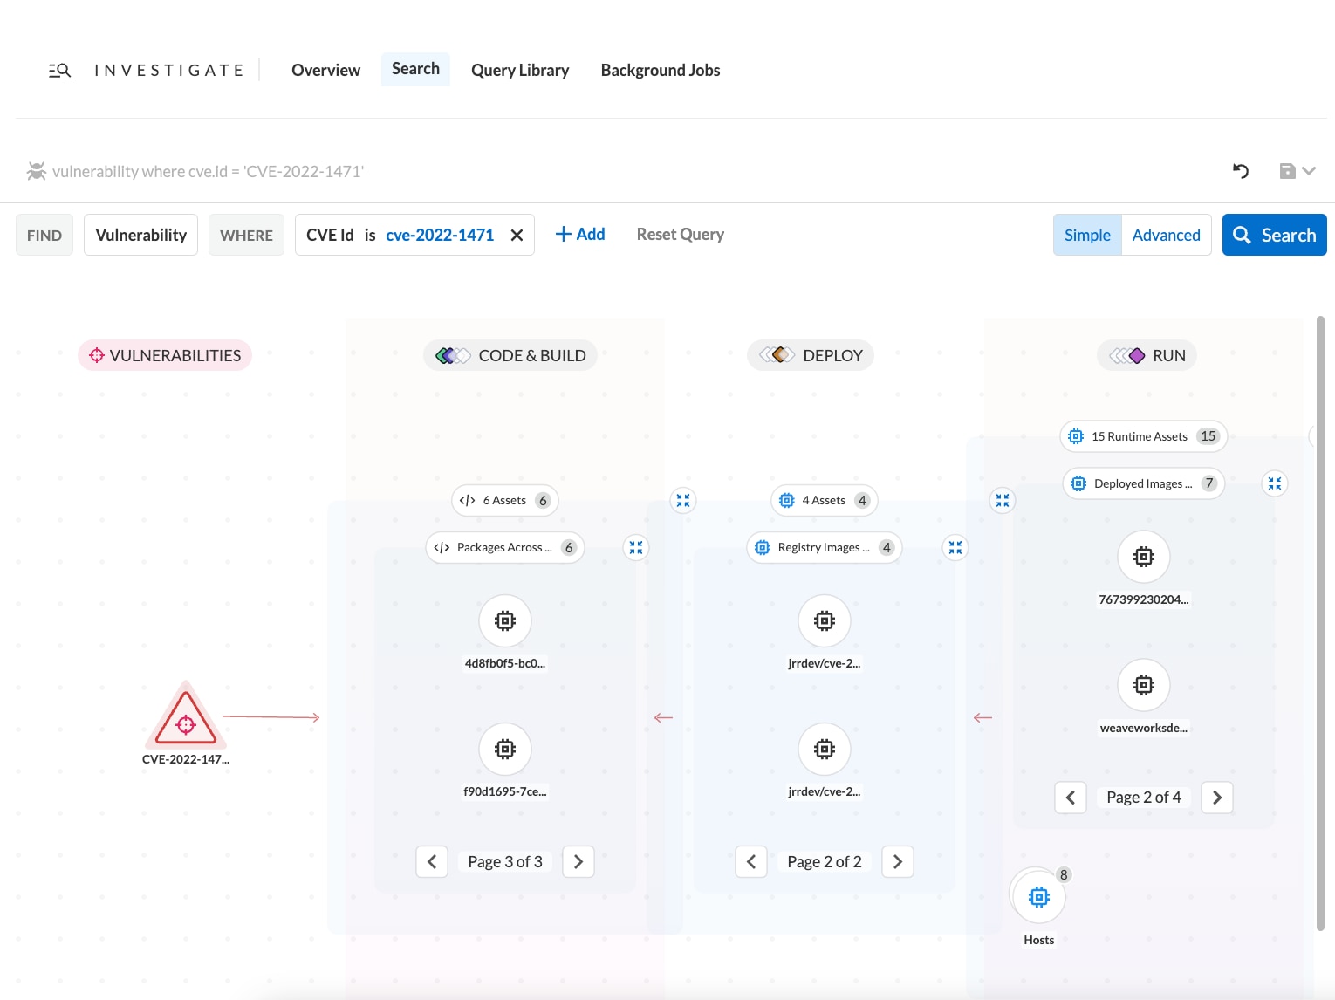1335x1000 pixels.
Task: Switch to the Query Library tab
Action: [x=520, y=70]
